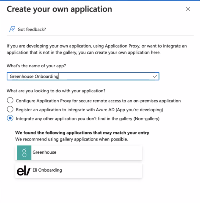
Task: Click the What are you looking to do label
Action: pos(56,91)
